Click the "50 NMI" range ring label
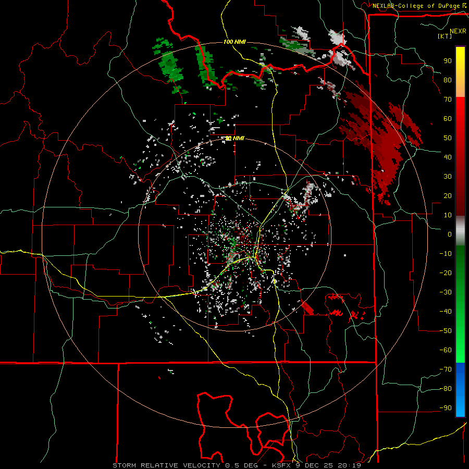Screen dimensions: 469x469 235,138
